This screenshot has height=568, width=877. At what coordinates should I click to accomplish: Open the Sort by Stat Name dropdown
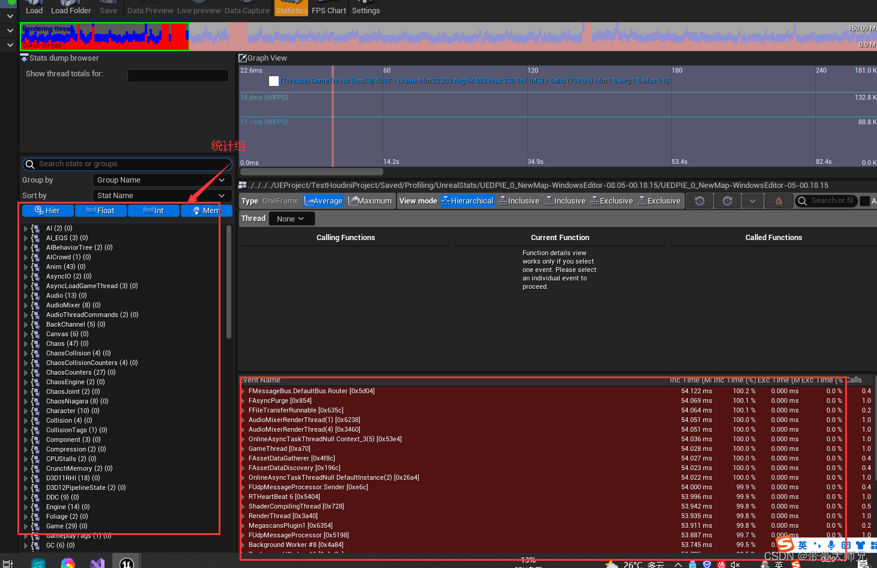(162, 196)
